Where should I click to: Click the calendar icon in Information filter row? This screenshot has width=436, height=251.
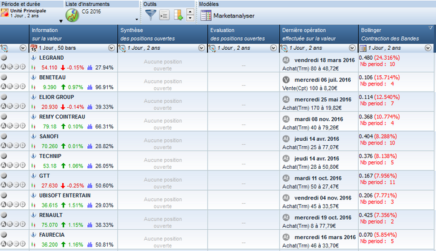34,48
